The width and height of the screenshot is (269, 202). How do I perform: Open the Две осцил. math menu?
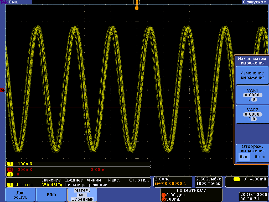(x=20, y=195)
